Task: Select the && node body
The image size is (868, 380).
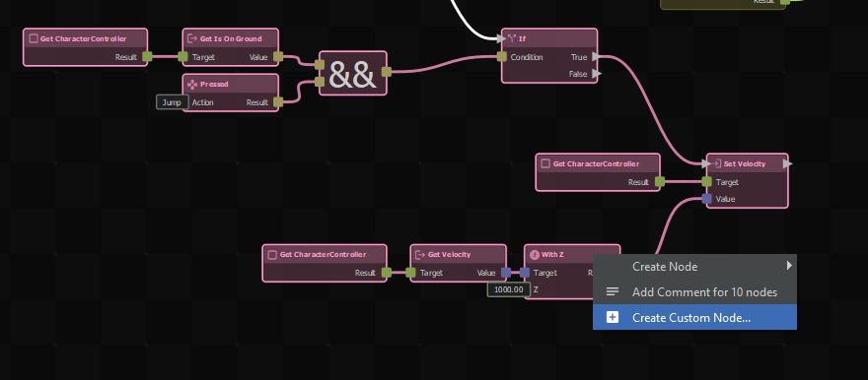Action: (353, 73)
